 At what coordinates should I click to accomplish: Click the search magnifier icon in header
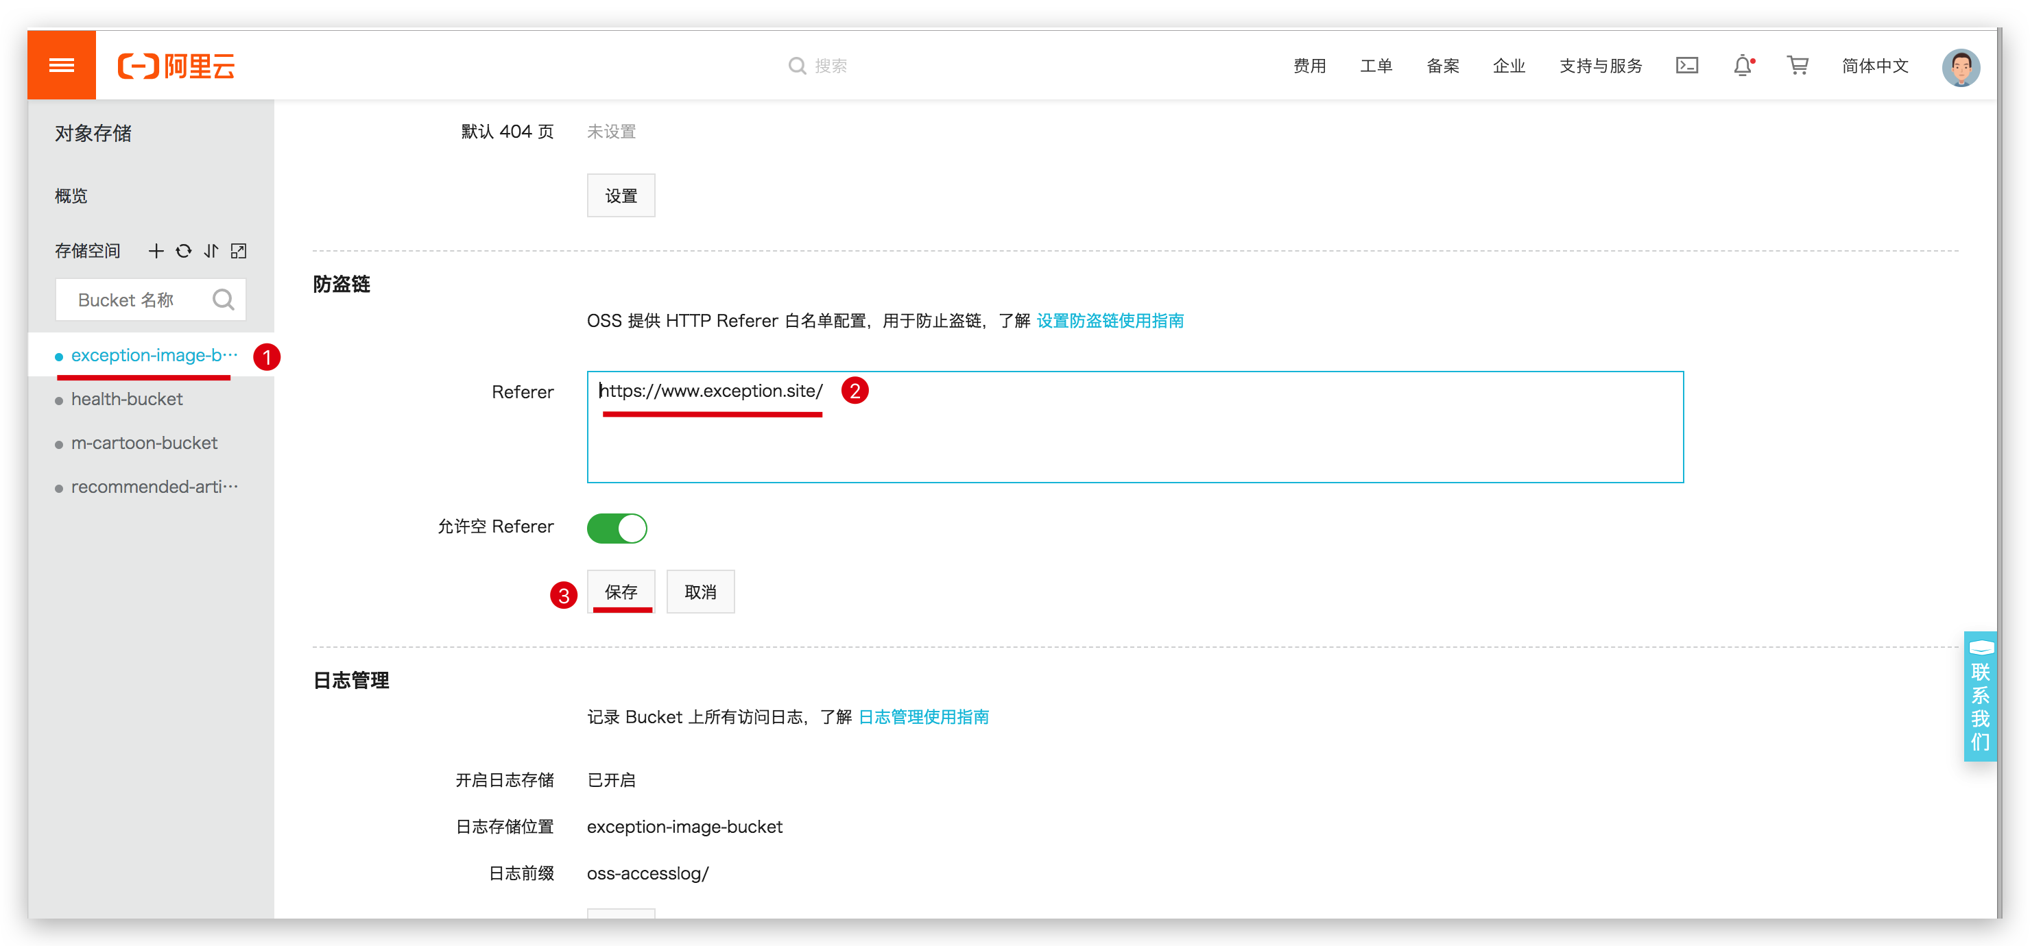(x=797, y=66)
